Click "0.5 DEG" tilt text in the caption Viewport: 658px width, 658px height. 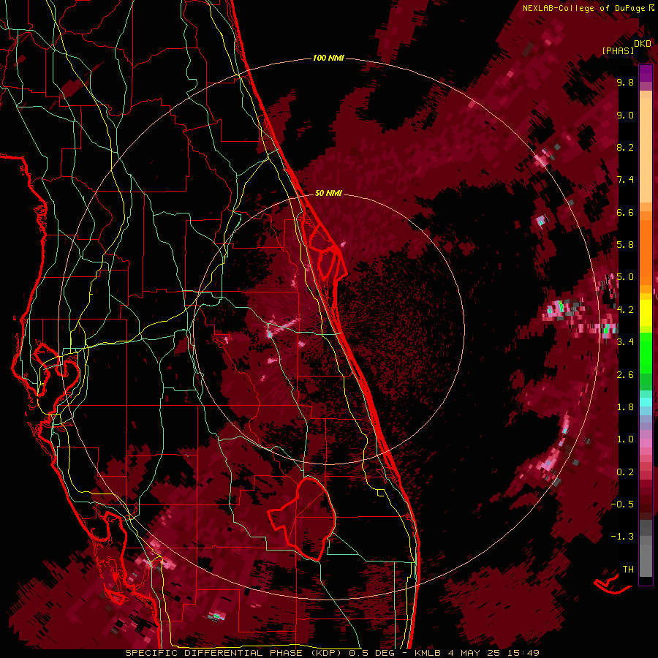(x=372, y=653)
